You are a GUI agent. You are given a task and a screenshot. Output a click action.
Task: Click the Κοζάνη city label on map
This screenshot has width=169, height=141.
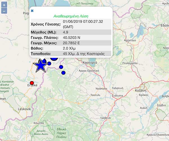(x=141, y=90)
